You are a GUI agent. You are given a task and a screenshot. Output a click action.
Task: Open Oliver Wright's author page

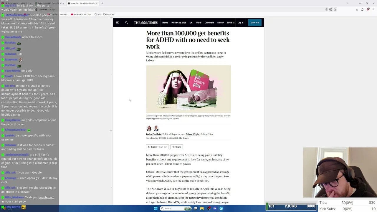[193, 134]
